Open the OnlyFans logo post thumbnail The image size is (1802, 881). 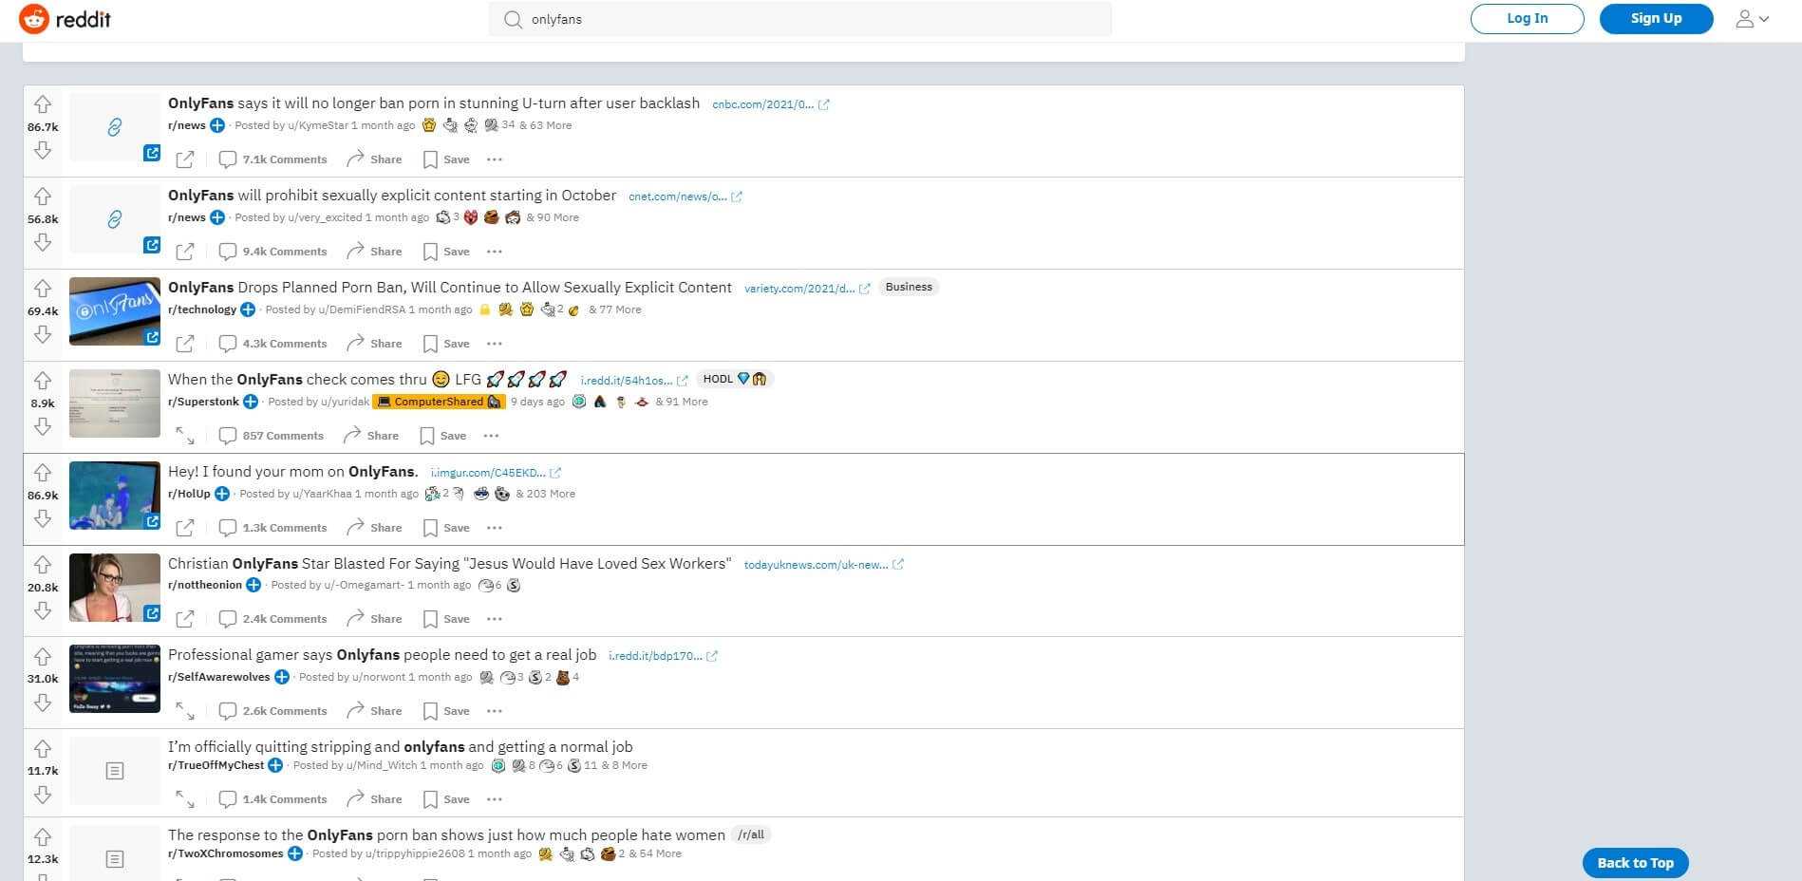[x=115, y=311]
